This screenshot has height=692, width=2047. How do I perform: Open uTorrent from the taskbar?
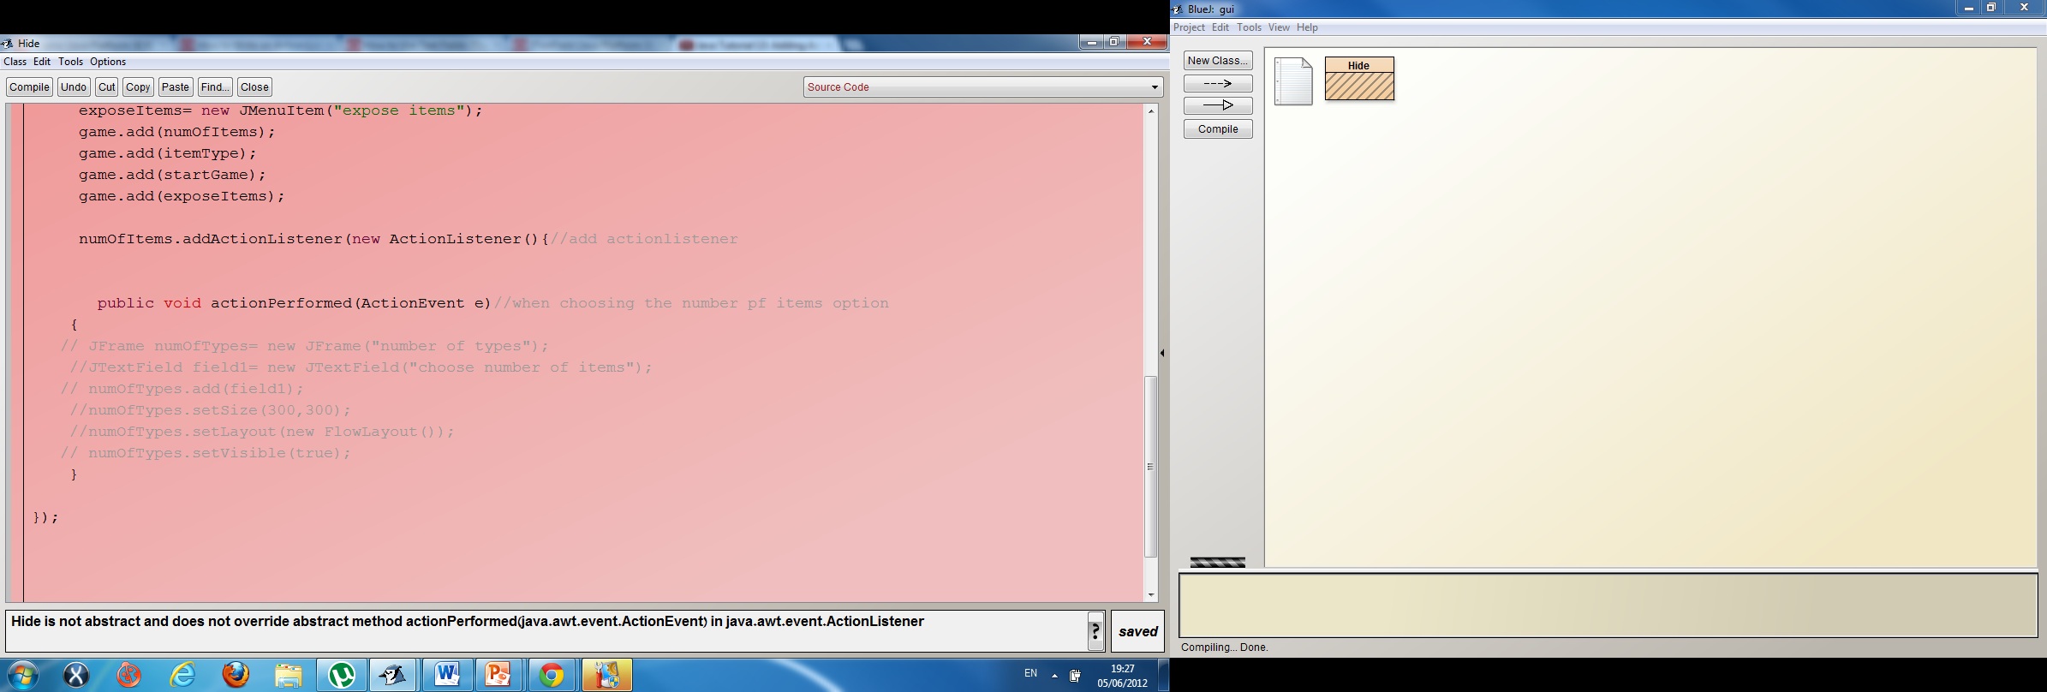click(x=342, y=675)
